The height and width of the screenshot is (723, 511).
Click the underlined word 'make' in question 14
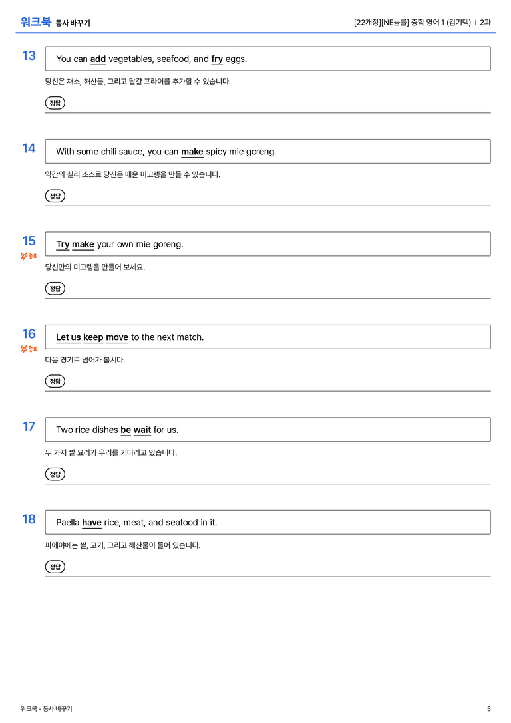192,152
